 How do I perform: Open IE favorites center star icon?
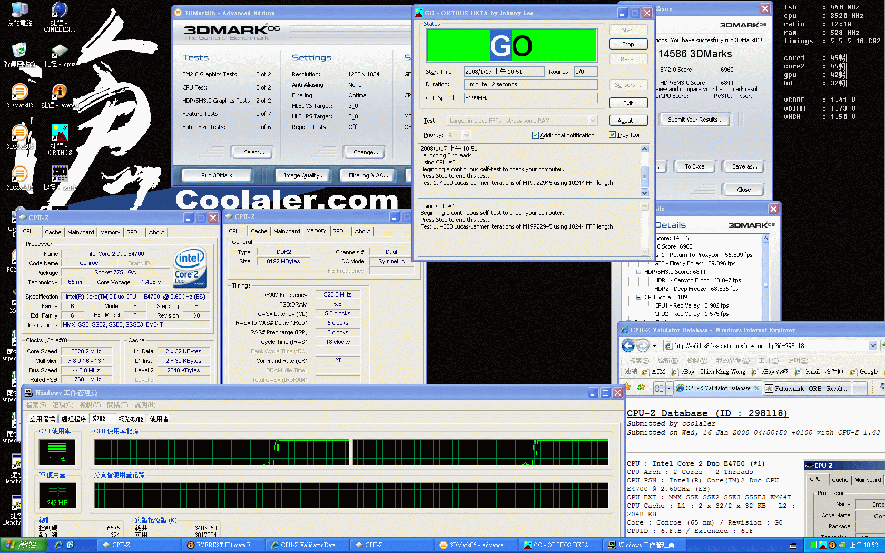[627, 387]
